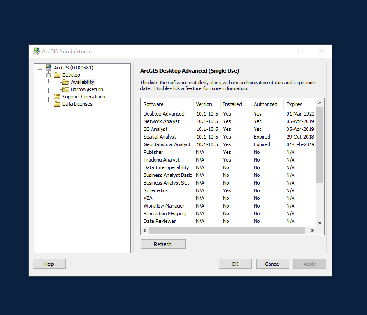Collapse the Desktop tree node
This screenshot has height=315, width=367.
(48, 75)
